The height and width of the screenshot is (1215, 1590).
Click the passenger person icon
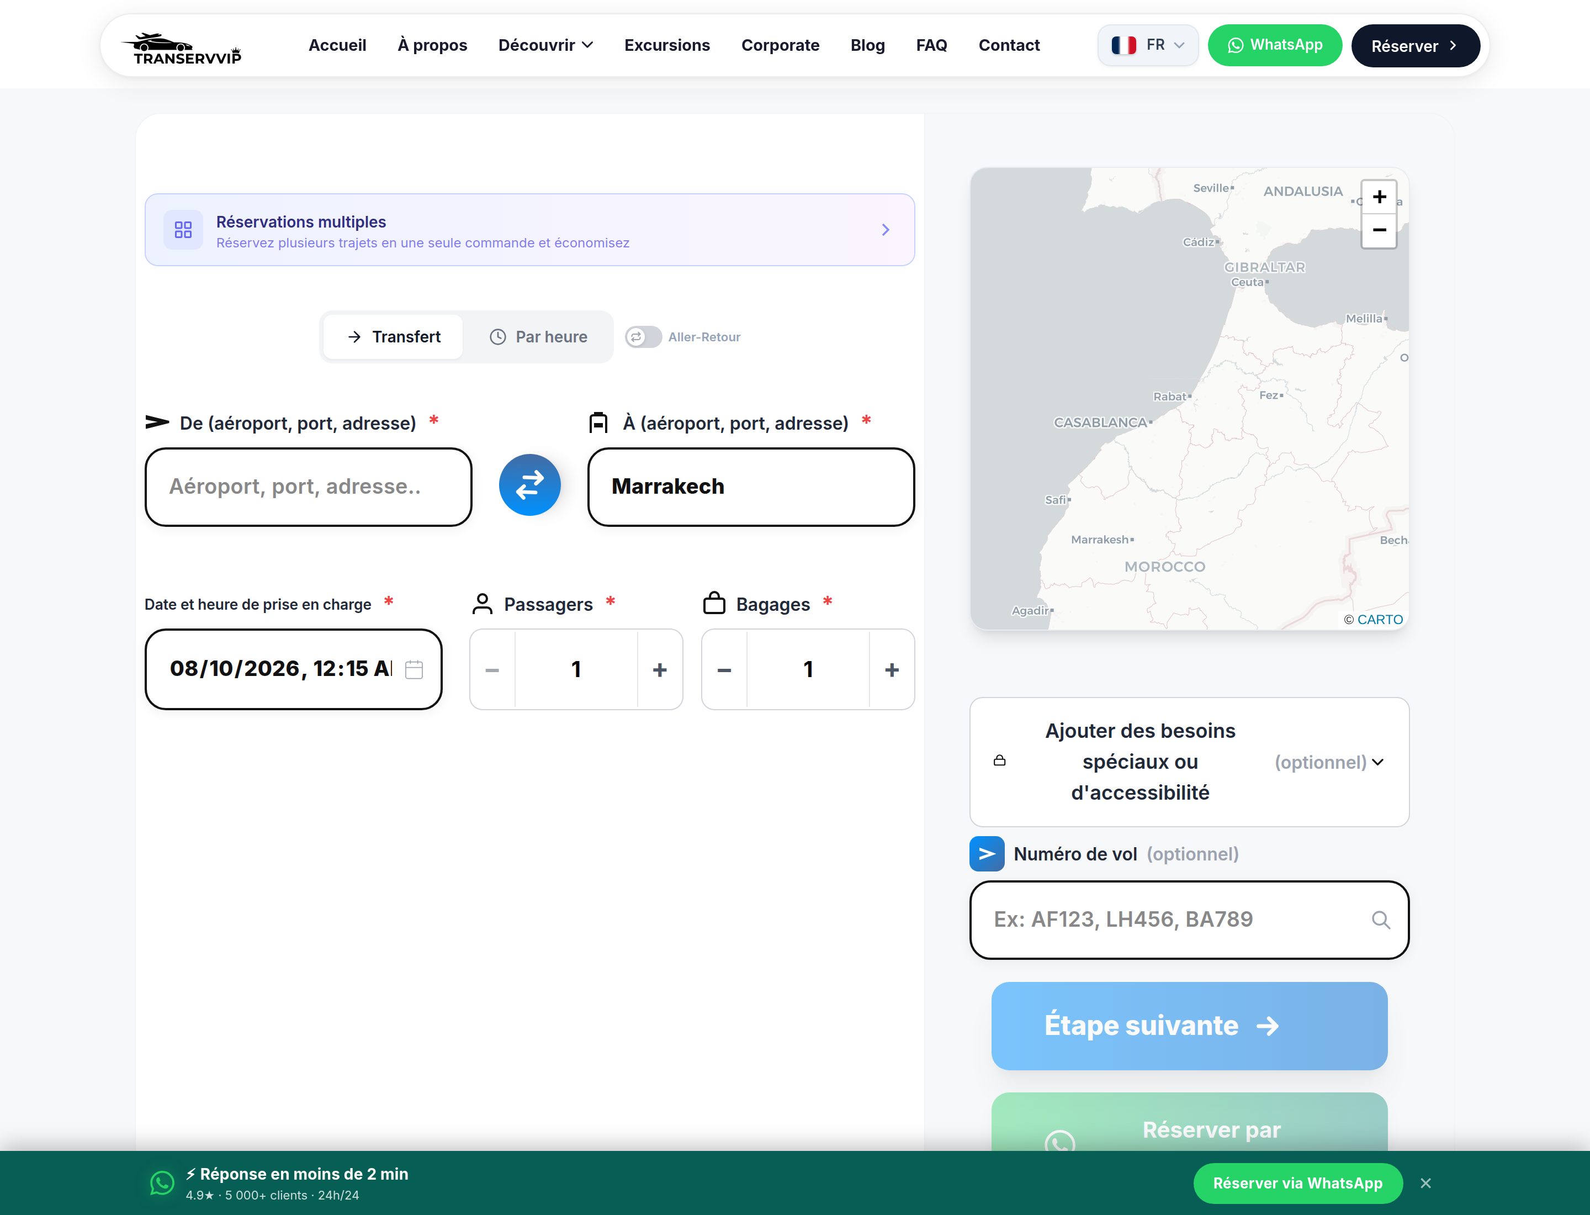[483, 604]
